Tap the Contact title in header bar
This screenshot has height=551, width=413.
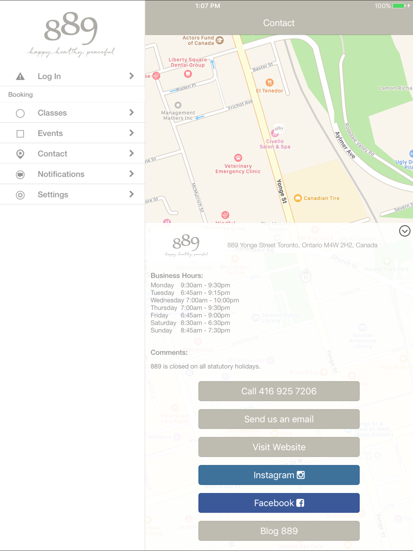pos(279,23)
